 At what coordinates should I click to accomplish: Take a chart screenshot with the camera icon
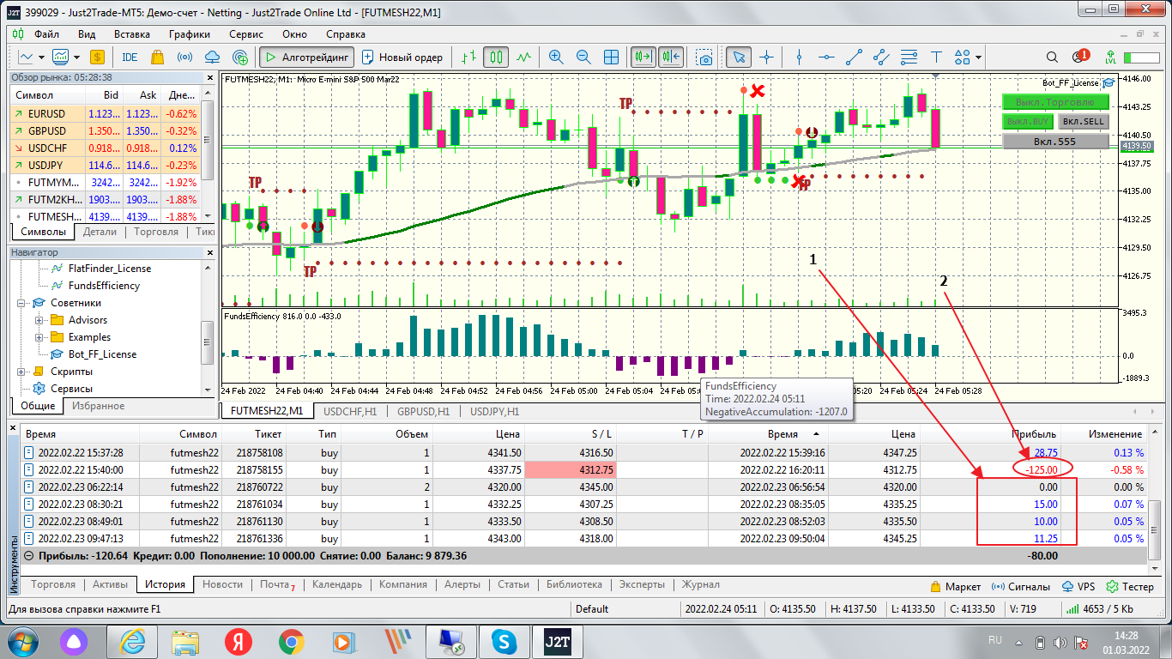(x=704, y=57)
